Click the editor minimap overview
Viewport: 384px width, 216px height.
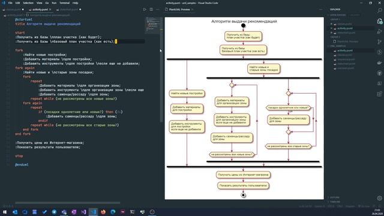(153, 25)
